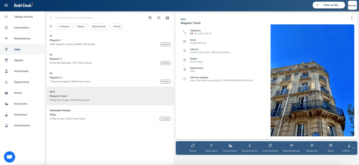359x165 pixels.
Task: Click the Boutique tag on Magasin 1
Action: click(165, 44)
